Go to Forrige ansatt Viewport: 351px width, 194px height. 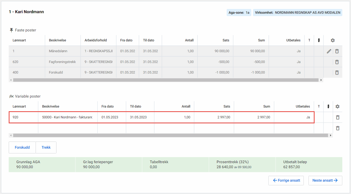point(286,181)
